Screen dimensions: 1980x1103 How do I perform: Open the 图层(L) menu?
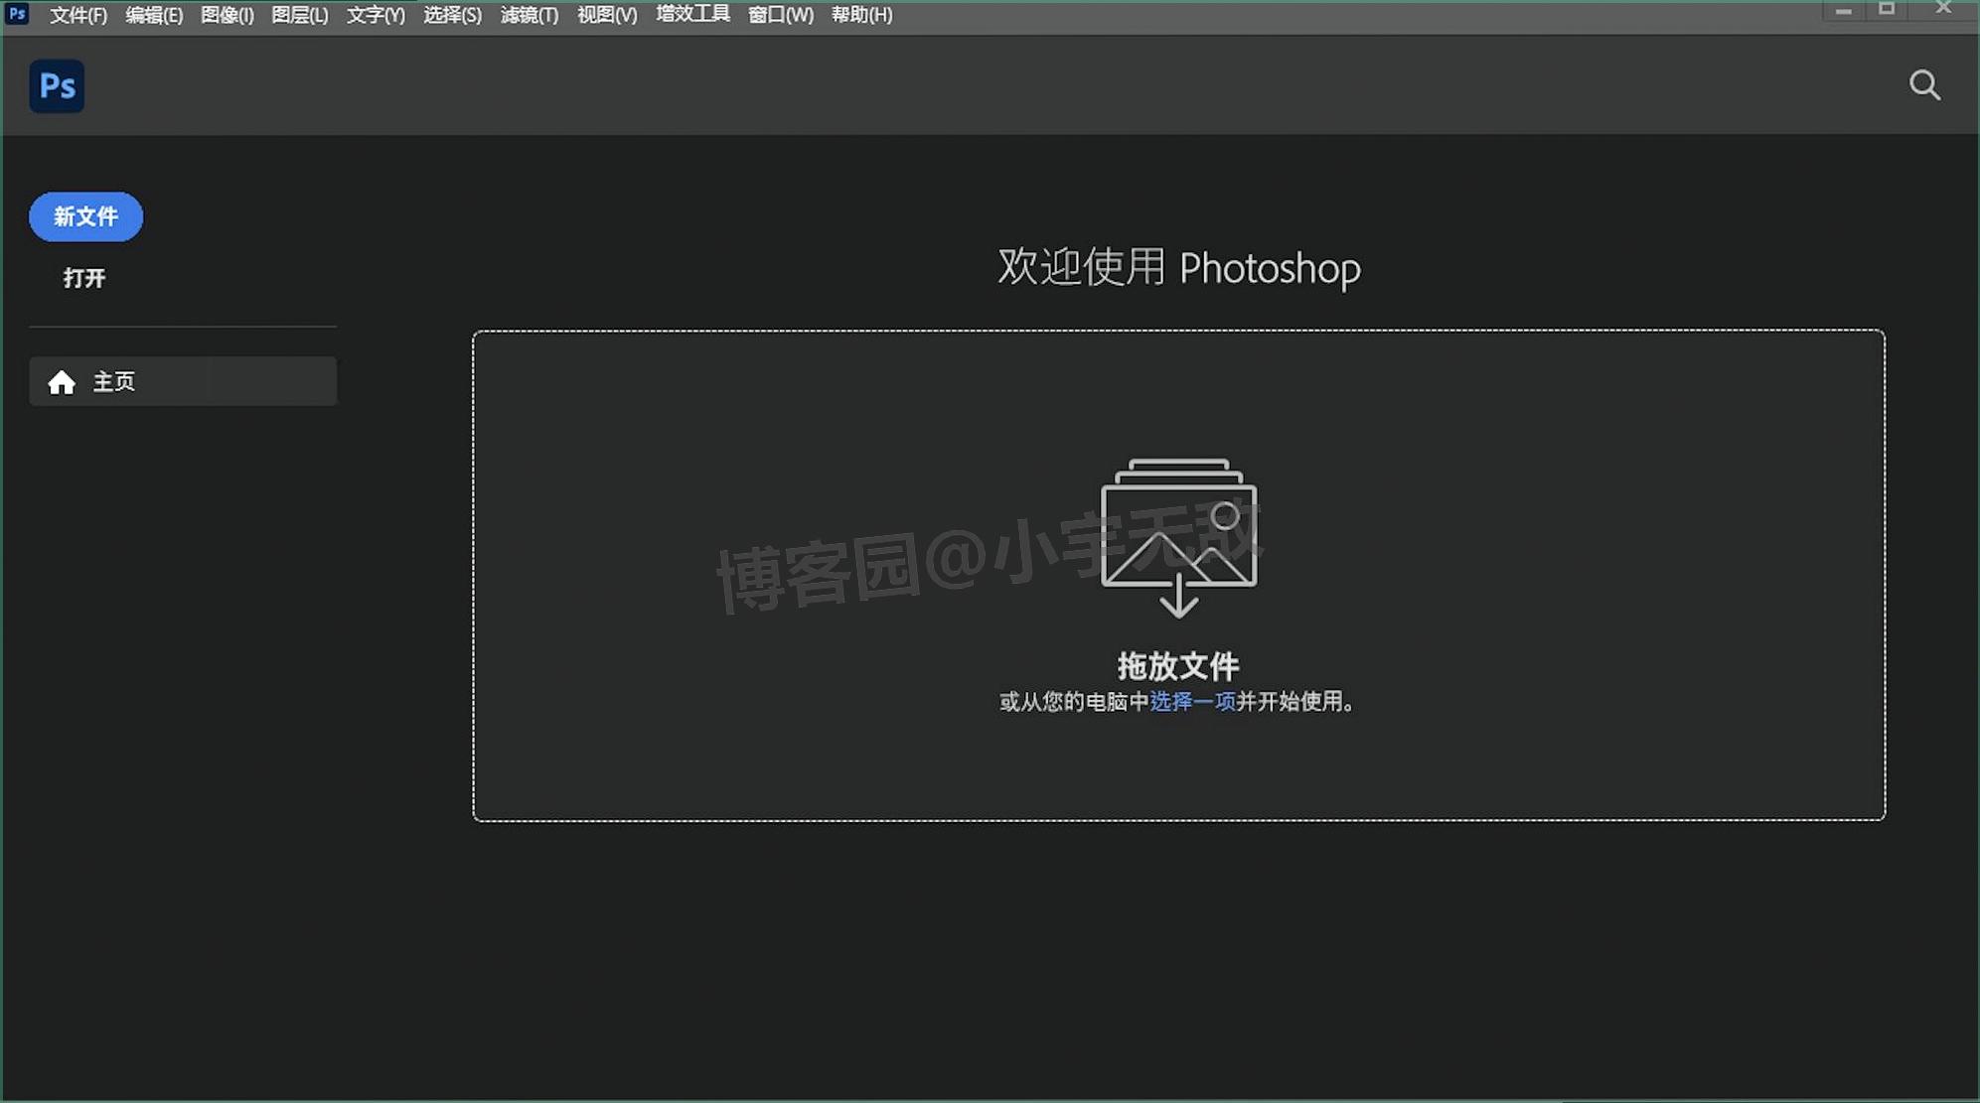(x=298, y=15)
